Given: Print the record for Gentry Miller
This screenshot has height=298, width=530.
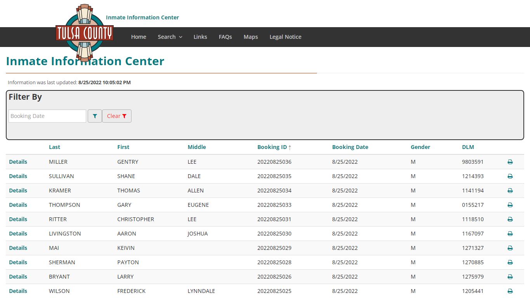Looking at the screenshot, I should tap(510, 162).
